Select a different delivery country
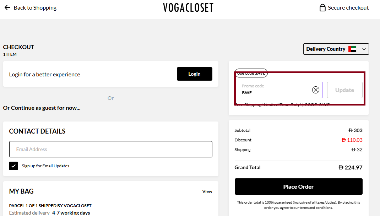This screenshot has width=380, height=216. [336, 49]
